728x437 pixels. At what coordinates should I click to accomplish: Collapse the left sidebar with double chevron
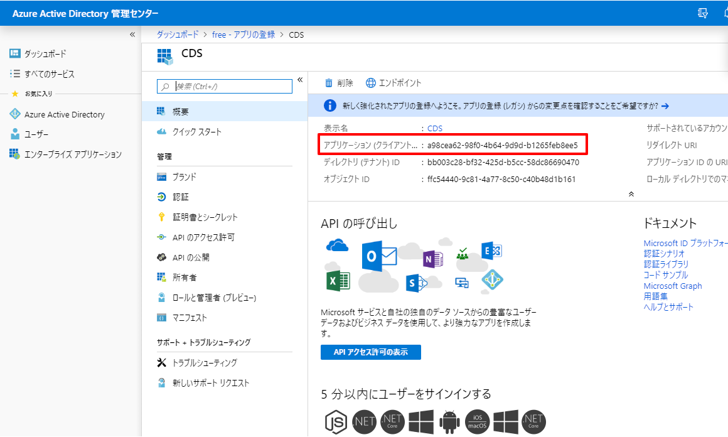click(x=132, y=35)
